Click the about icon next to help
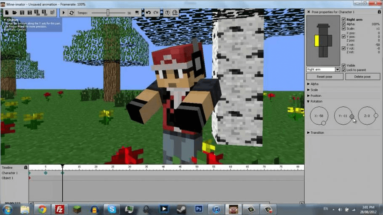 pyautogui.click(x=175, y=13)
